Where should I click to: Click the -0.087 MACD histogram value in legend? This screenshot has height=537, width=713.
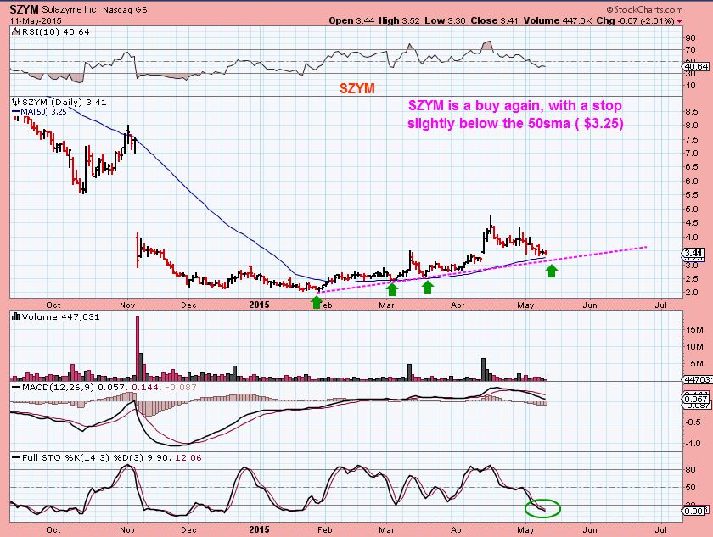click(180, 387)
